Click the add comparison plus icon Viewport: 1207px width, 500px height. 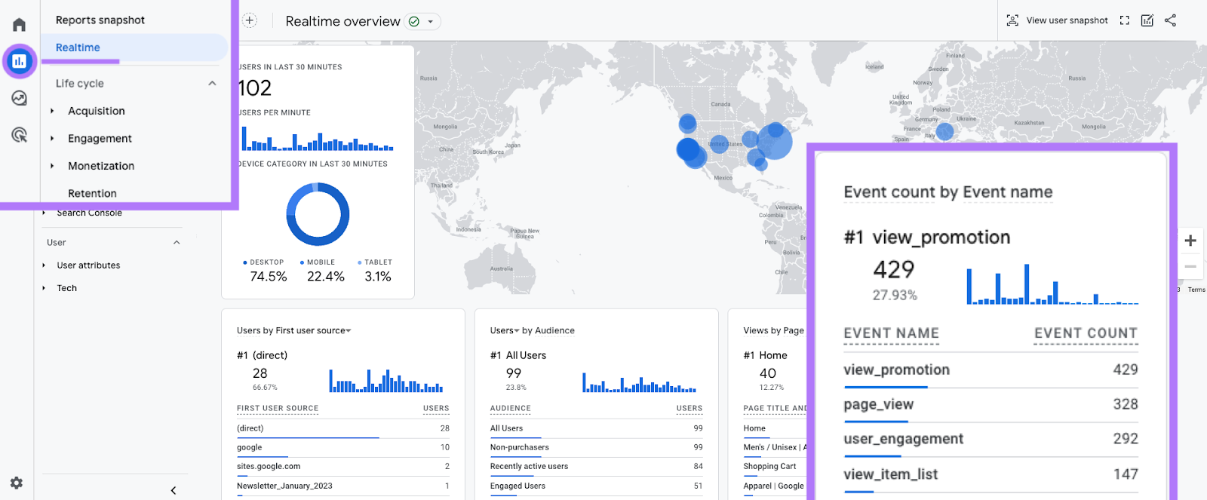(x=250, y=20)
